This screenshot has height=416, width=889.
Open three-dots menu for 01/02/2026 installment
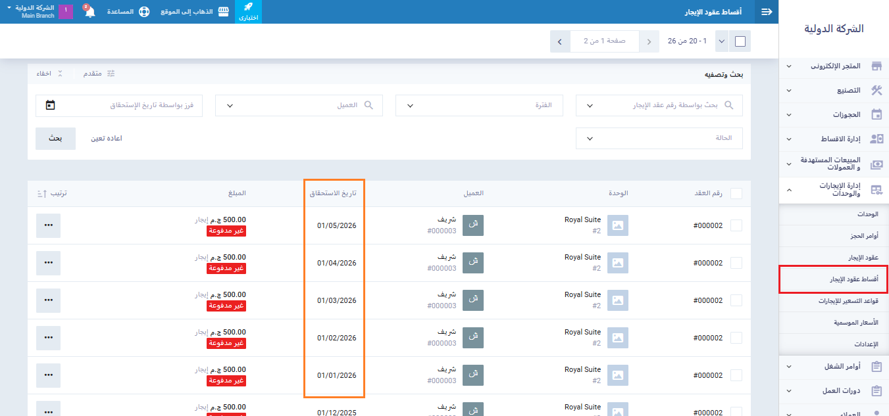pos(48,338)
